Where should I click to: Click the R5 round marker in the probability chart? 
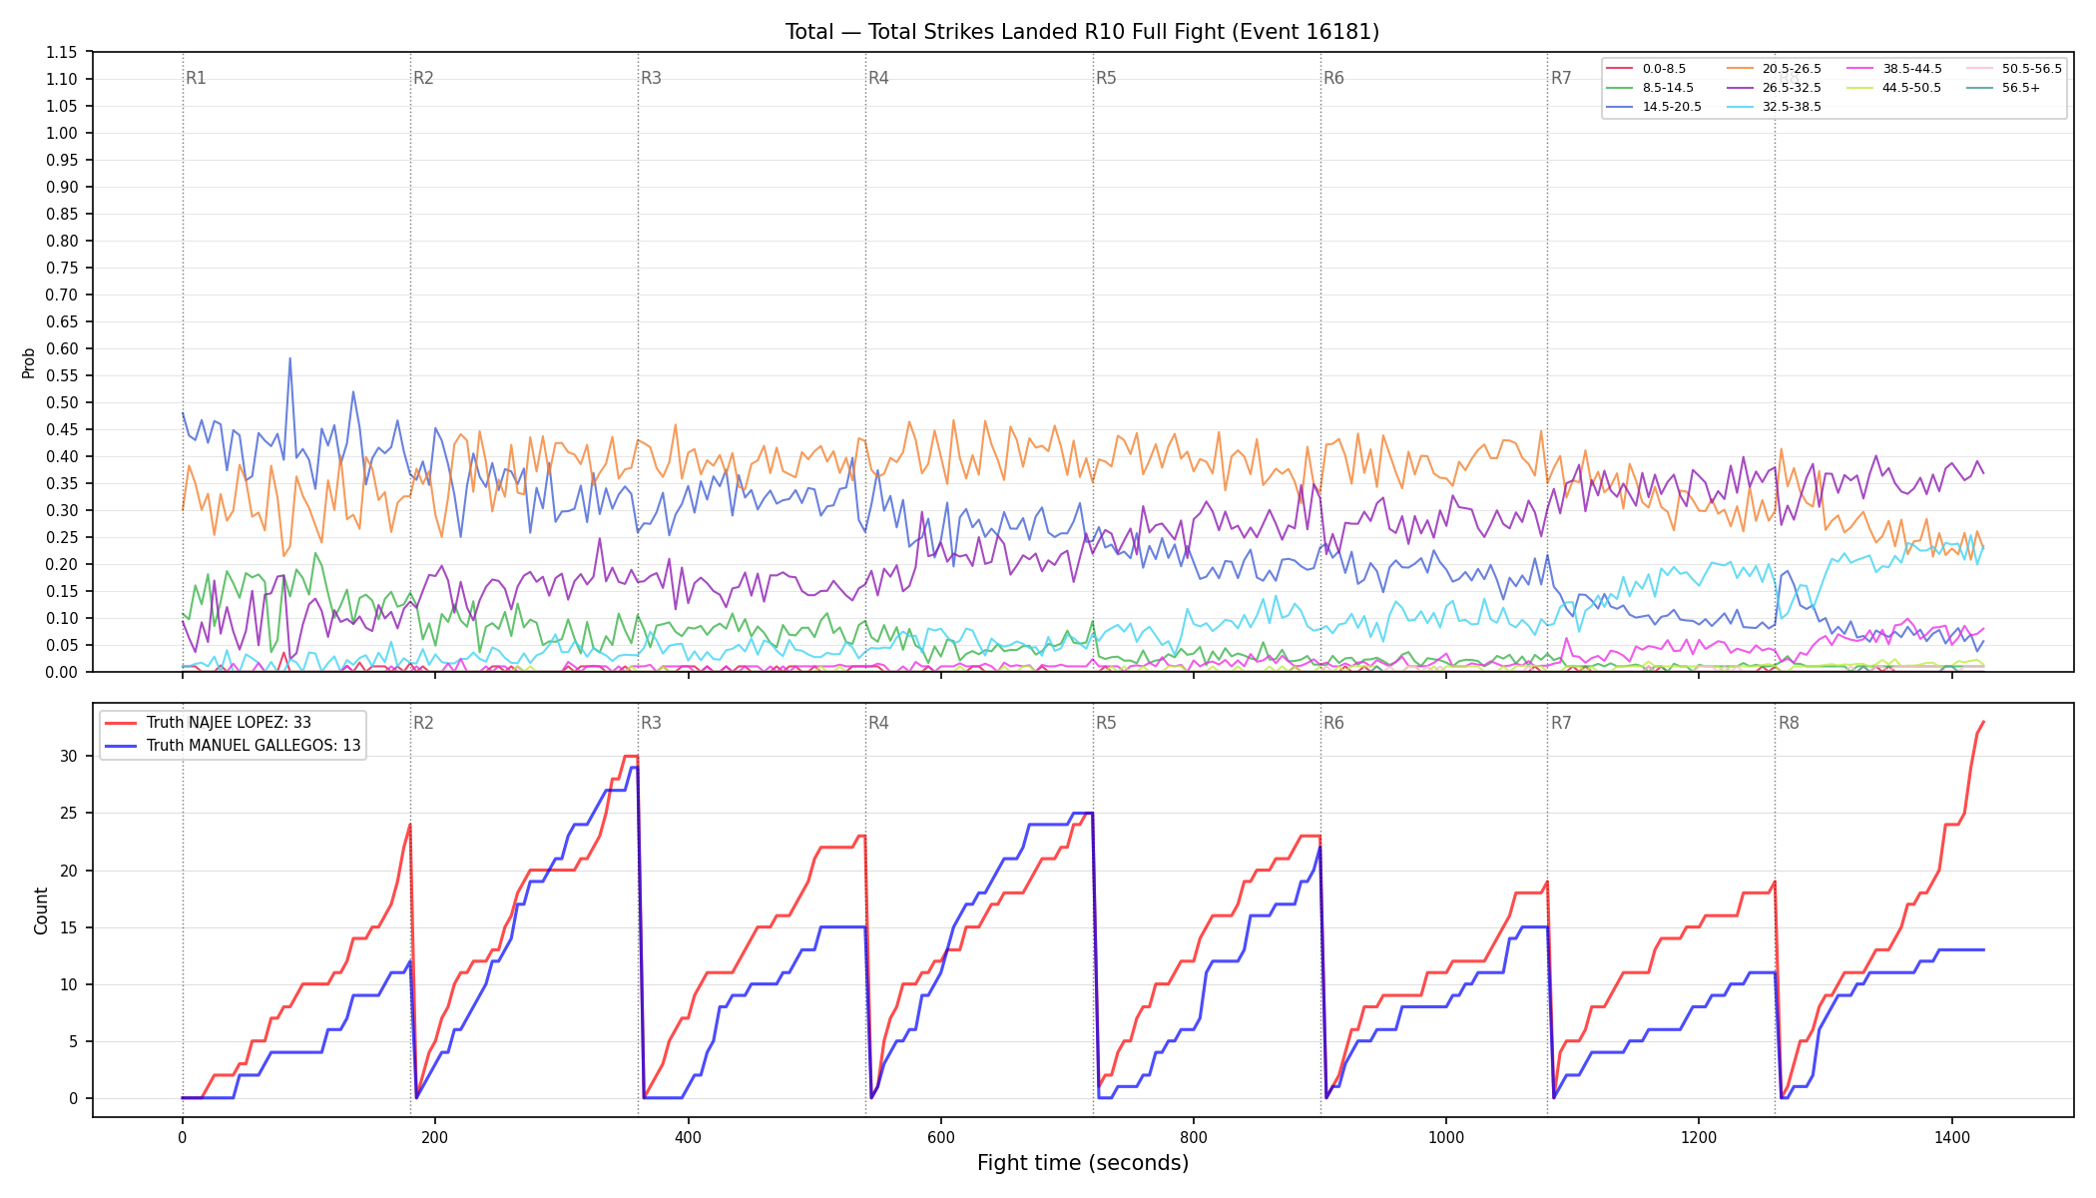click(1106, 78)
